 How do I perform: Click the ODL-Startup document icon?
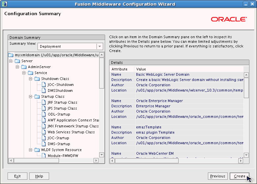tap(44, 114)
